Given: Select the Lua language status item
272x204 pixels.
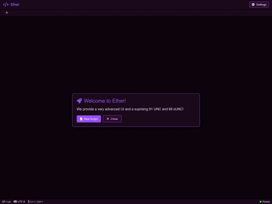Looking at the screenshot, I should [x=7, y=201].
